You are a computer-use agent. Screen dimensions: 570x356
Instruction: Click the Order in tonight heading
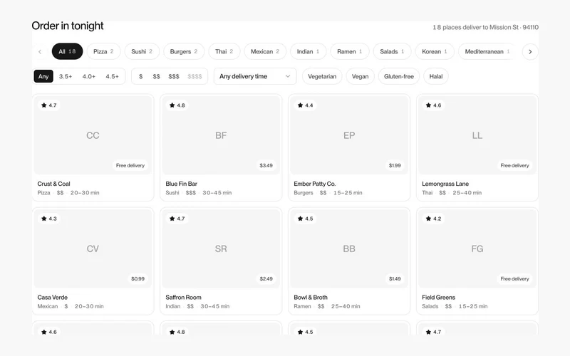68,26
